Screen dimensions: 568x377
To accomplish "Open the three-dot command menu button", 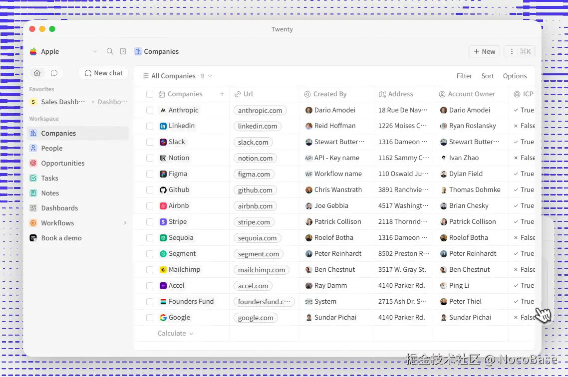I will (512, 51).
